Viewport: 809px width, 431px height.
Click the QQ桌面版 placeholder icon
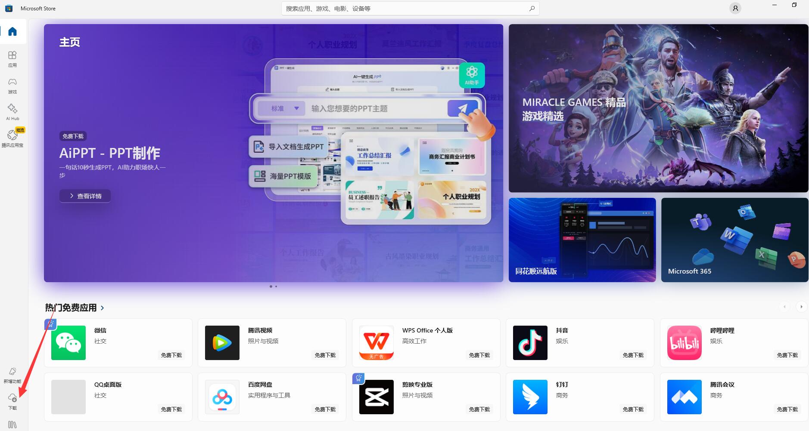click(68, 397)
